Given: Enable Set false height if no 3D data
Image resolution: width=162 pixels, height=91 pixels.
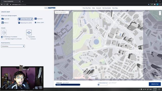Looking at the screenshot, I should pyautogui.click(x=4, y=39).
